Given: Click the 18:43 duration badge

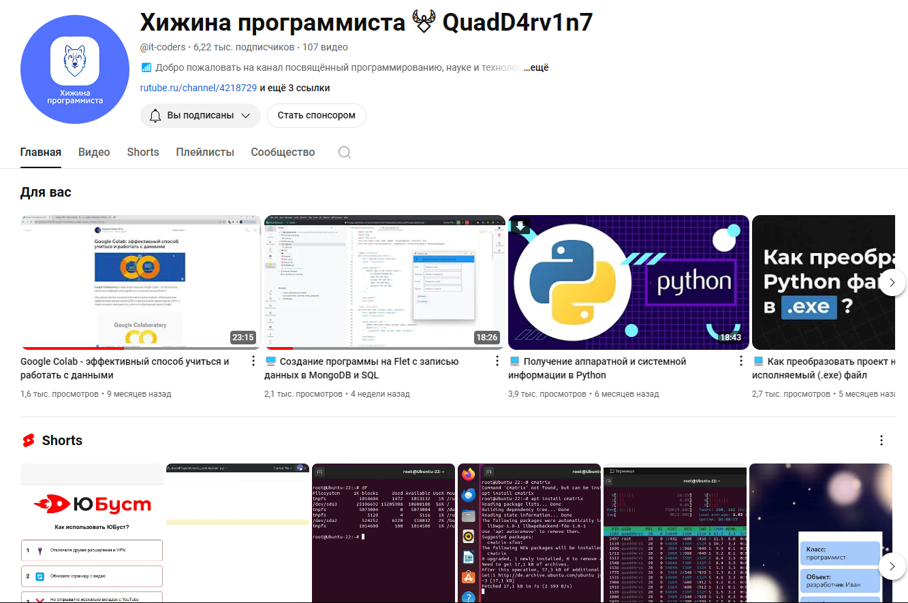Looking at the screenshot, I should (x=730, y=338).
